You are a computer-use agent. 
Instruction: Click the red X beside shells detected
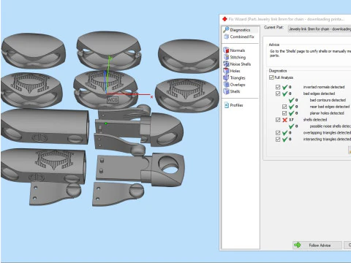pyautogui.click(x=284, y=120)
